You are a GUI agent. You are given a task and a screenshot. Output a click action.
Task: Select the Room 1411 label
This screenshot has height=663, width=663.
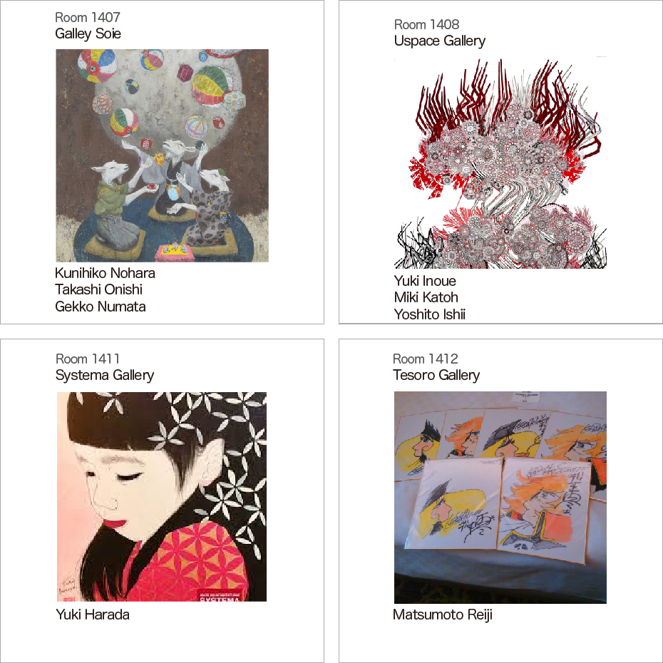point(88,359)
